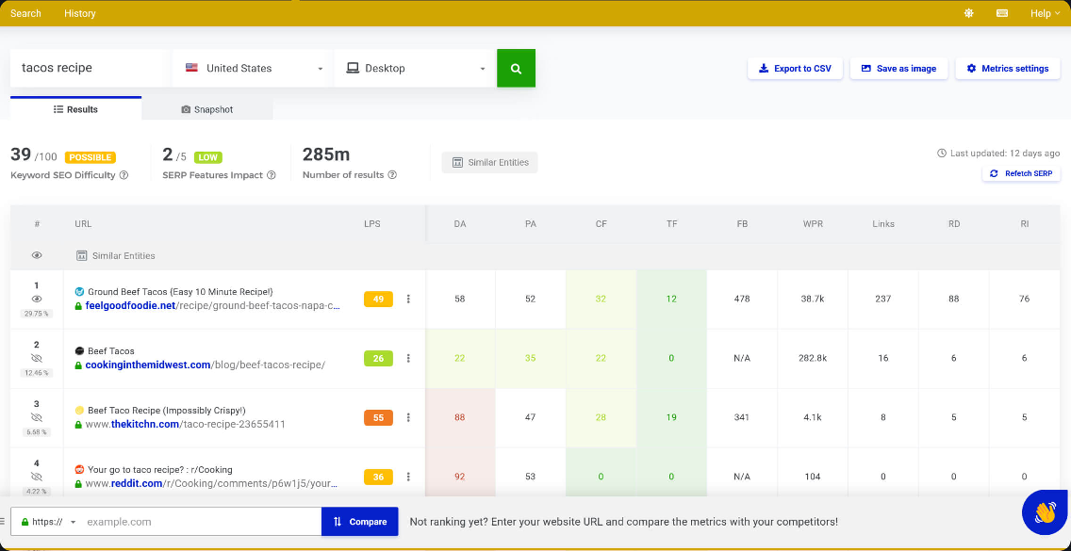Toggle theme with the sun icon
Image resolution: width=1071 pixels, height=551 pixels.
(x=968, y=13)
